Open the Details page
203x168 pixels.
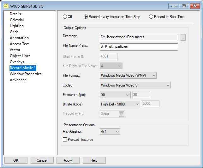point(15,14)
